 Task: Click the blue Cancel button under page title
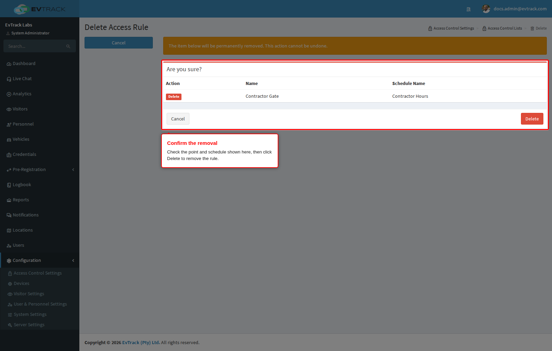tap(119, 43)
